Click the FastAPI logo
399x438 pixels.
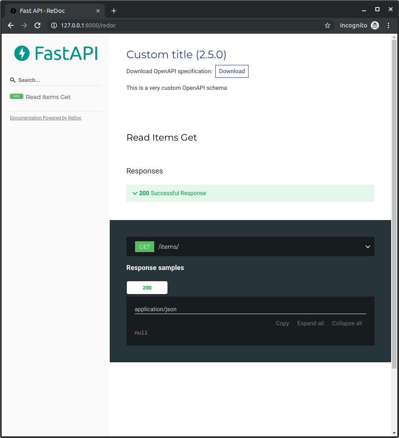(56, 53)
